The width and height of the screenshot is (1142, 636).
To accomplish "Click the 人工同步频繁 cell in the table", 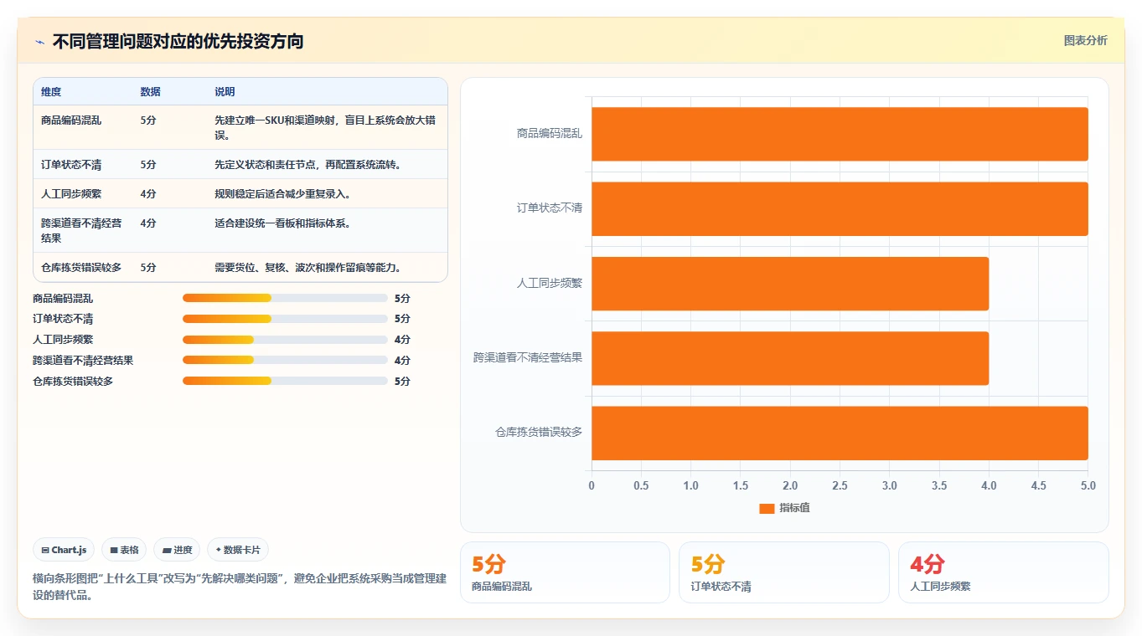I will (71, 194).
